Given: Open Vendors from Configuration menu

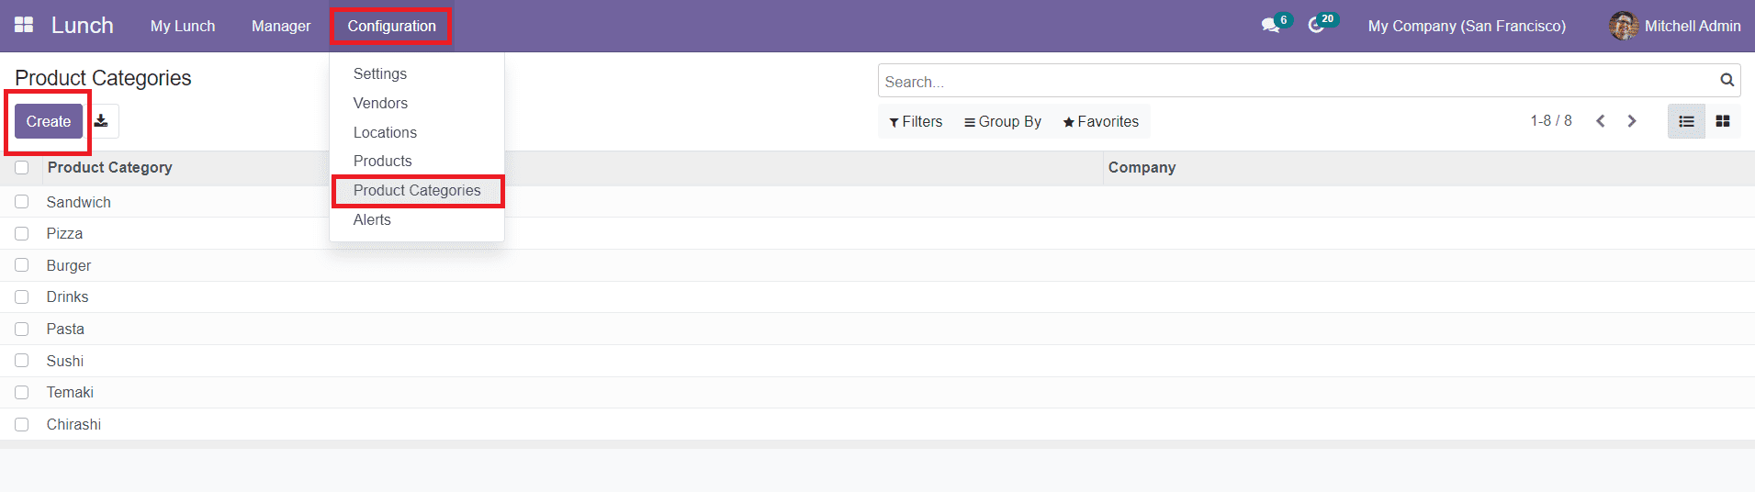Looking at the screenshot, I should tap(380, 103).
